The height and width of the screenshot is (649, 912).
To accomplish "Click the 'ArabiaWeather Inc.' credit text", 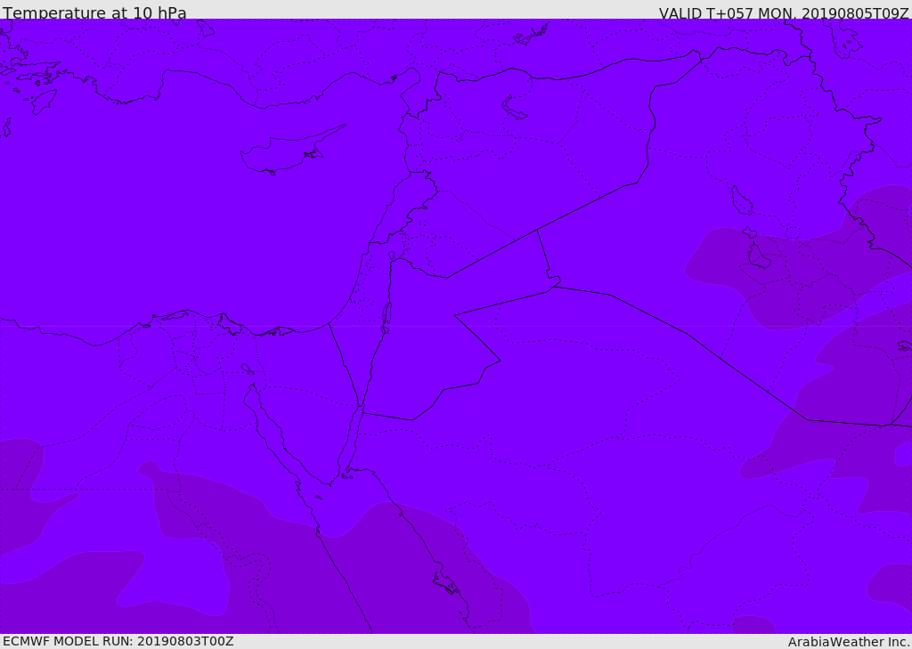I will click(x=849, y=642).
